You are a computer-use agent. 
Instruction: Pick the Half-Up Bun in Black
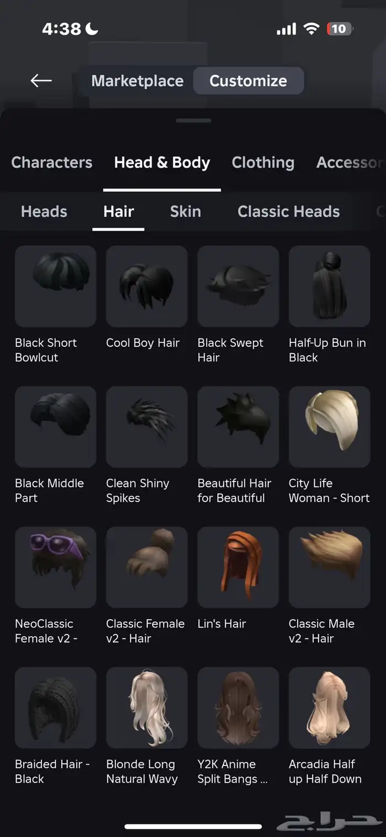(x=329, y=286)
